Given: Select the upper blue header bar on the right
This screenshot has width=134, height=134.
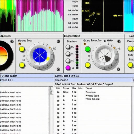Looking at the screenshot, I should (x=94, y=76).
